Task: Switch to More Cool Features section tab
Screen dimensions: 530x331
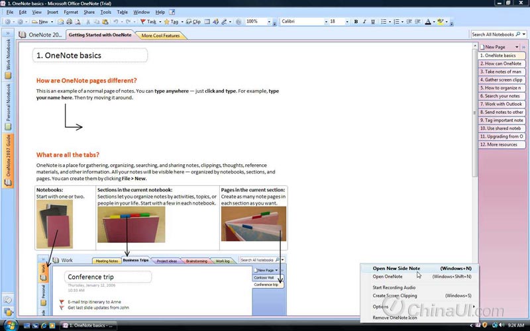Action: (x=160, y=35)
